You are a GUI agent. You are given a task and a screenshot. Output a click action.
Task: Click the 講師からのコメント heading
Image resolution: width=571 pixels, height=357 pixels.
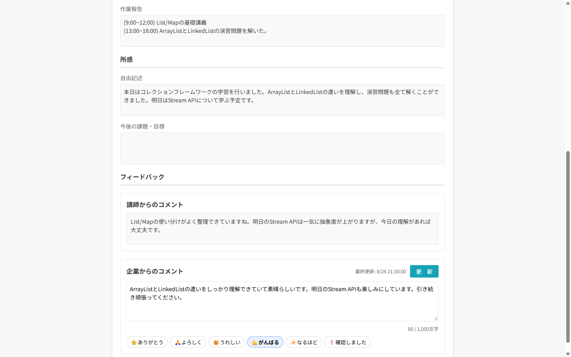coord(155,205)
